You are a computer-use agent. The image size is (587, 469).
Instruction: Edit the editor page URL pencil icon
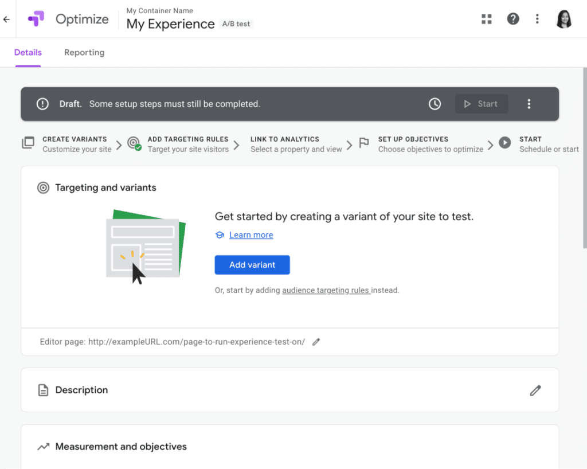coord(316,342)
